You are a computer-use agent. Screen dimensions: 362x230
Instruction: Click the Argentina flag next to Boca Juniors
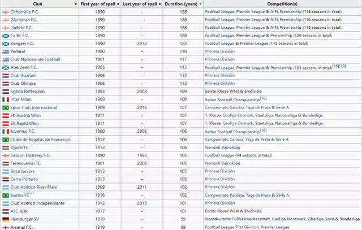point(6,171)
